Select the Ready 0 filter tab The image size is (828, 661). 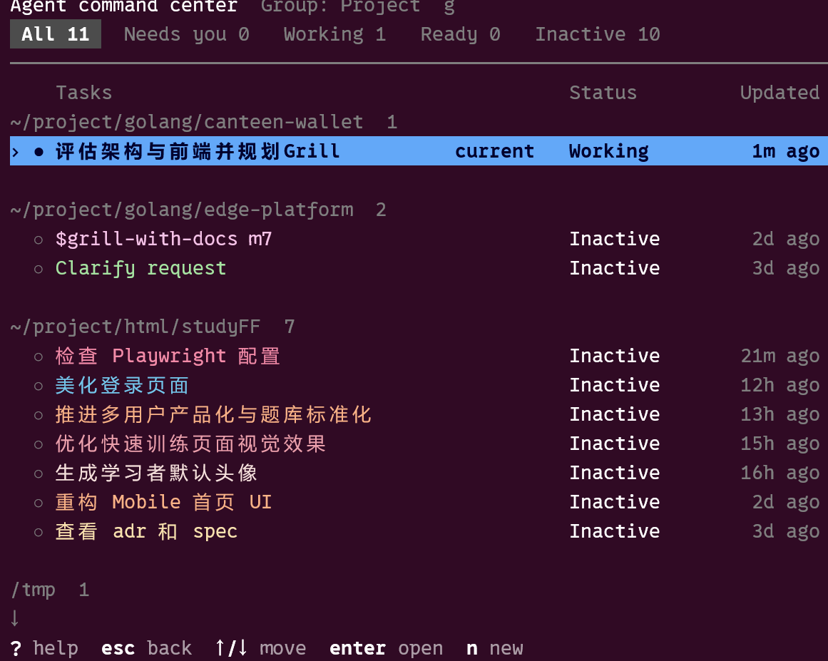[x=460, y=34]
